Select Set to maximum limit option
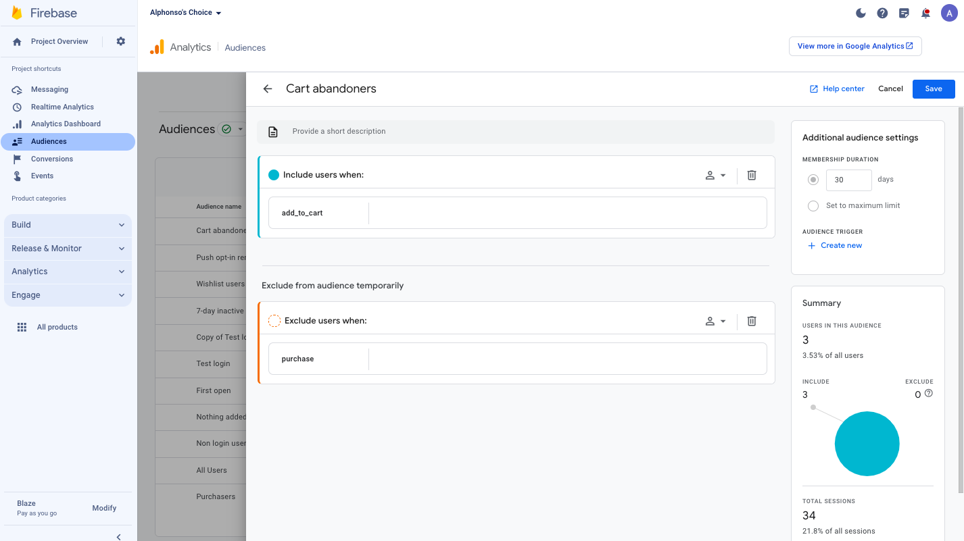964x541 pixels. click(813, 205)
